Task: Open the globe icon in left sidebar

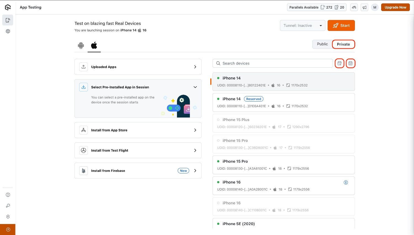Action: [x=8, y=31]
